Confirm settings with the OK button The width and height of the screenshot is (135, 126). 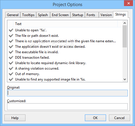tap(95, 118)
